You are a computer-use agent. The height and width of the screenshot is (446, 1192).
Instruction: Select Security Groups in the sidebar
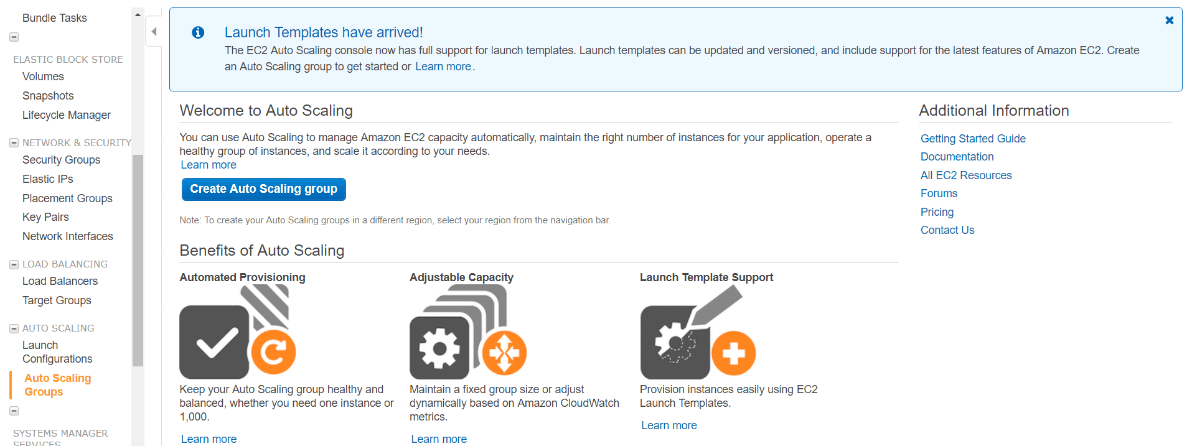pyautogui.click(x=61, y=160)
